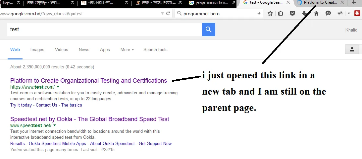Switch to Images results
The image size is (362, 159).
(x=37, y=49)
